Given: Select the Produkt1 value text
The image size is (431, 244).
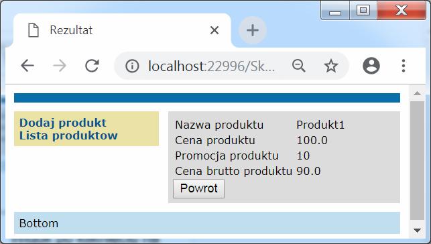Looking at the screenshot, I should (x=320, y=125).
